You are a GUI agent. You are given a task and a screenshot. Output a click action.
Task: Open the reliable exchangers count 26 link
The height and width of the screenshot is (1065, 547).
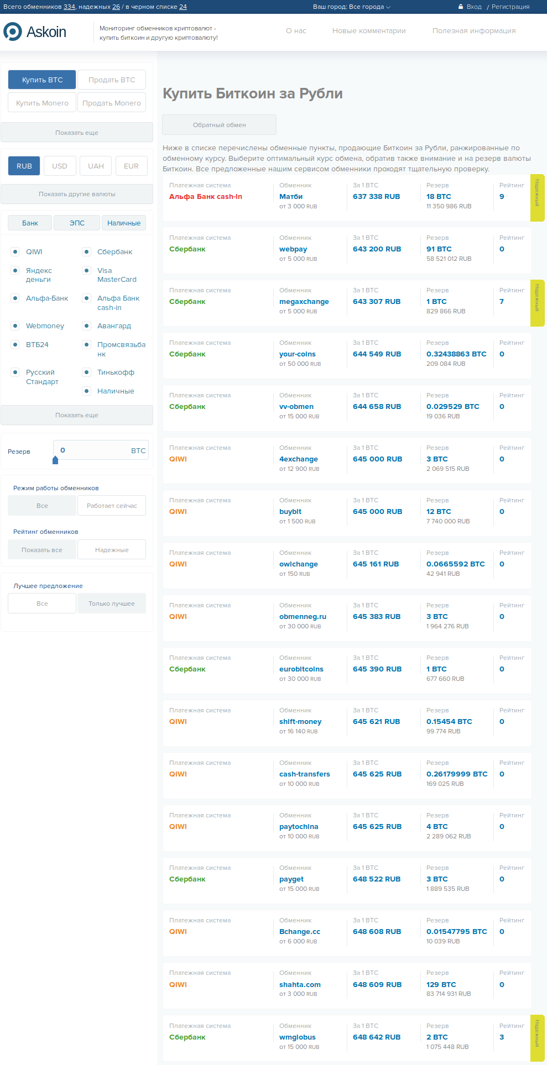tap(116, 7)
